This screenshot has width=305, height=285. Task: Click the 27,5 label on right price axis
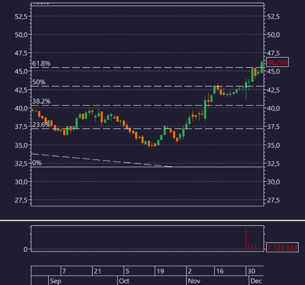(273, 200)
